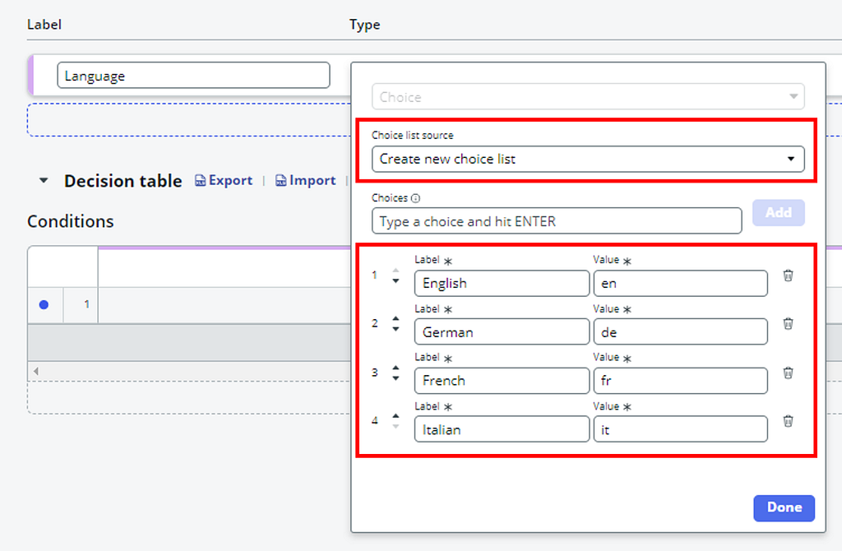Move Italian choice up
Image resolution: width=842 pixels, height=551 pixels.
(396, 415)
